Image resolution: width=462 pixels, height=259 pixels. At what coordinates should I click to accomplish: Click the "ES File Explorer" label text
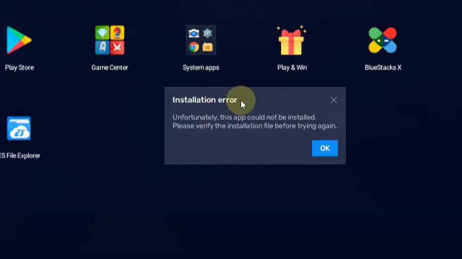tap(20, 156)
